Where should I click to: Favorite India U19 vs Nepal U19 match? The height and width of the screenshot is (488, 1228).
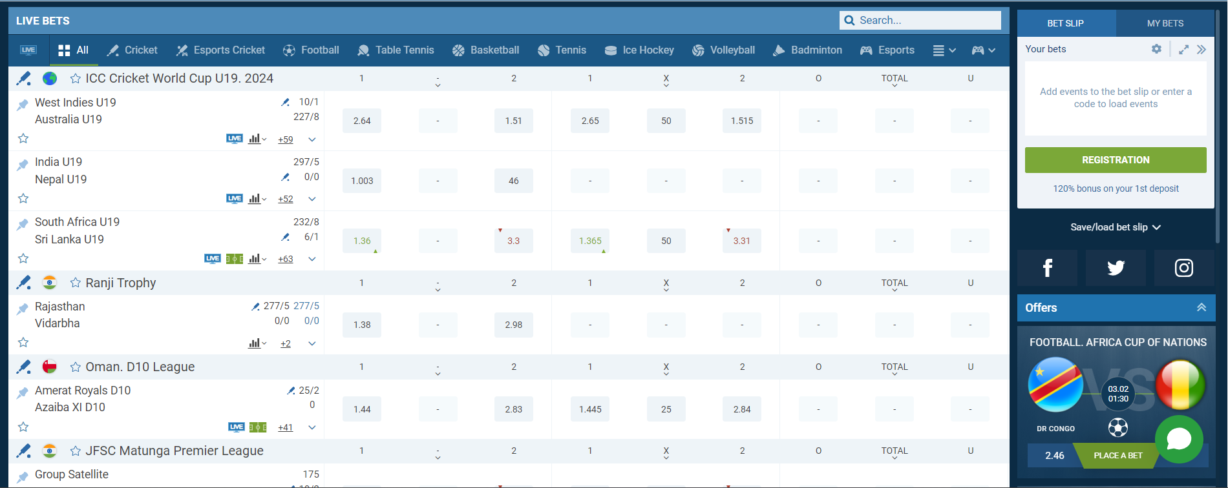(x=23, y=198)
